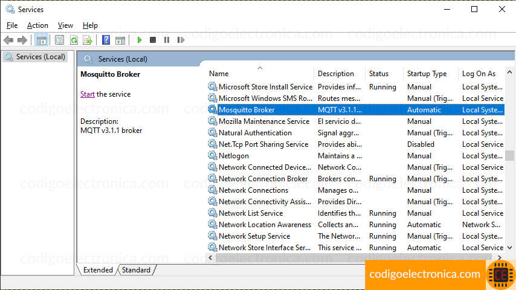516x290 pixels.
Task: Select the Network Setup Service row
Action: pos(356,236)
